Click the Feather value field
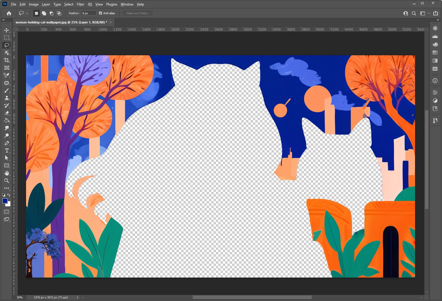The height and width of the screenshot is (301, 442). pyautogui.click(x=89, y=13)
